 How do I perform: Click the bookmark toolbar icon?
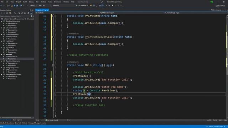(x=113, y=6)
